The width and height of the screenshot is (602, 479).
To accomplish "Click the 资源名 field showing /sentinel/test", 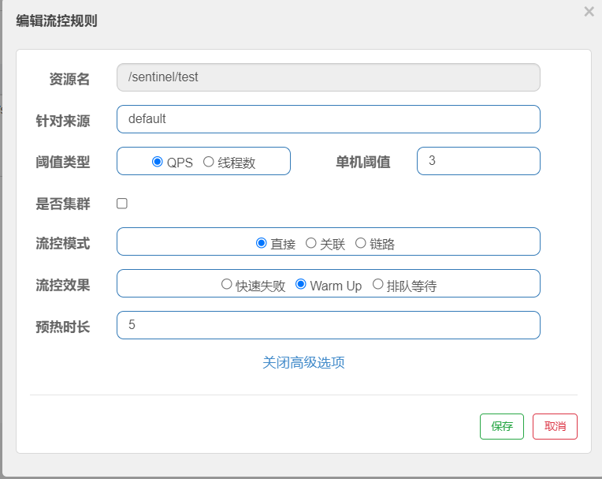I will (328, 77).
